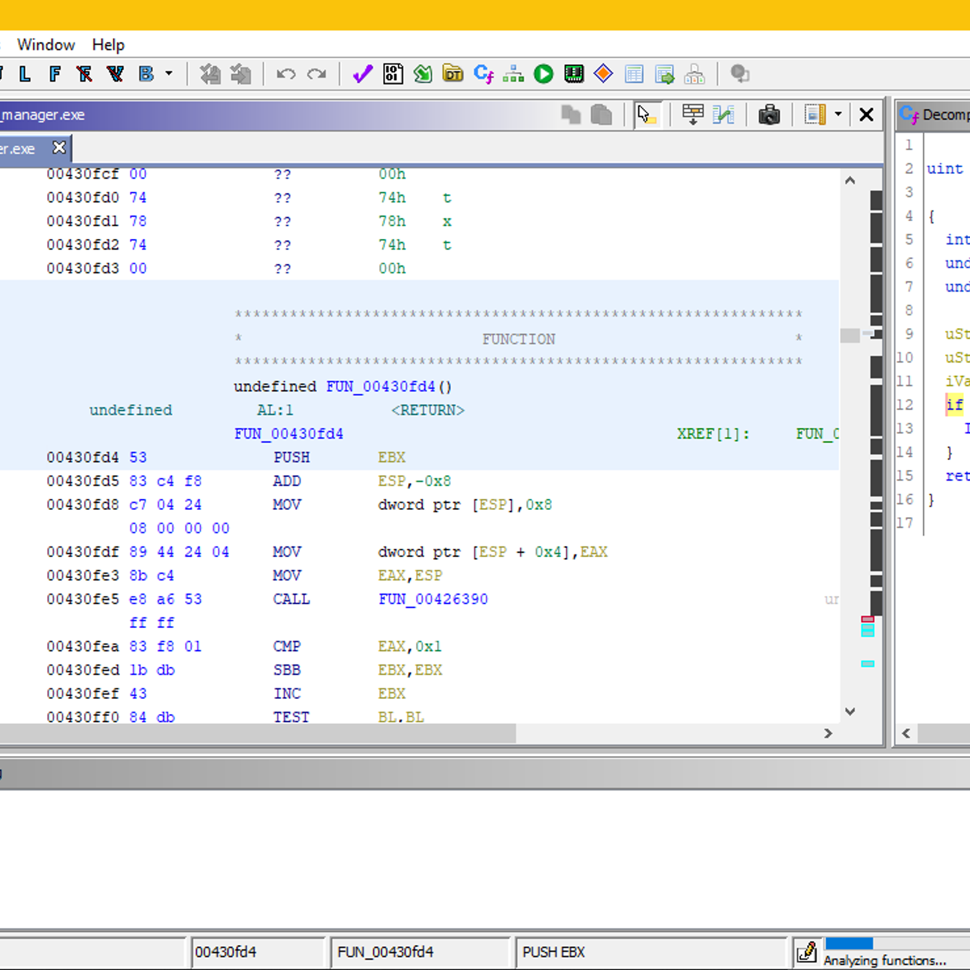Click the analysis edit icon in the status bar
The width and height of the screenshot is (970, 970).
click(806, 952)
